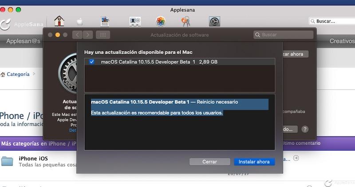Open the iPhone iOS category link

click(x=33, y=158)
